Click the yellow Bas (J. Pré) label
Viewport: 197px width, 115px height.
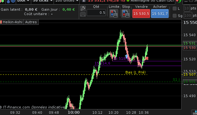(x=136, y=72)
